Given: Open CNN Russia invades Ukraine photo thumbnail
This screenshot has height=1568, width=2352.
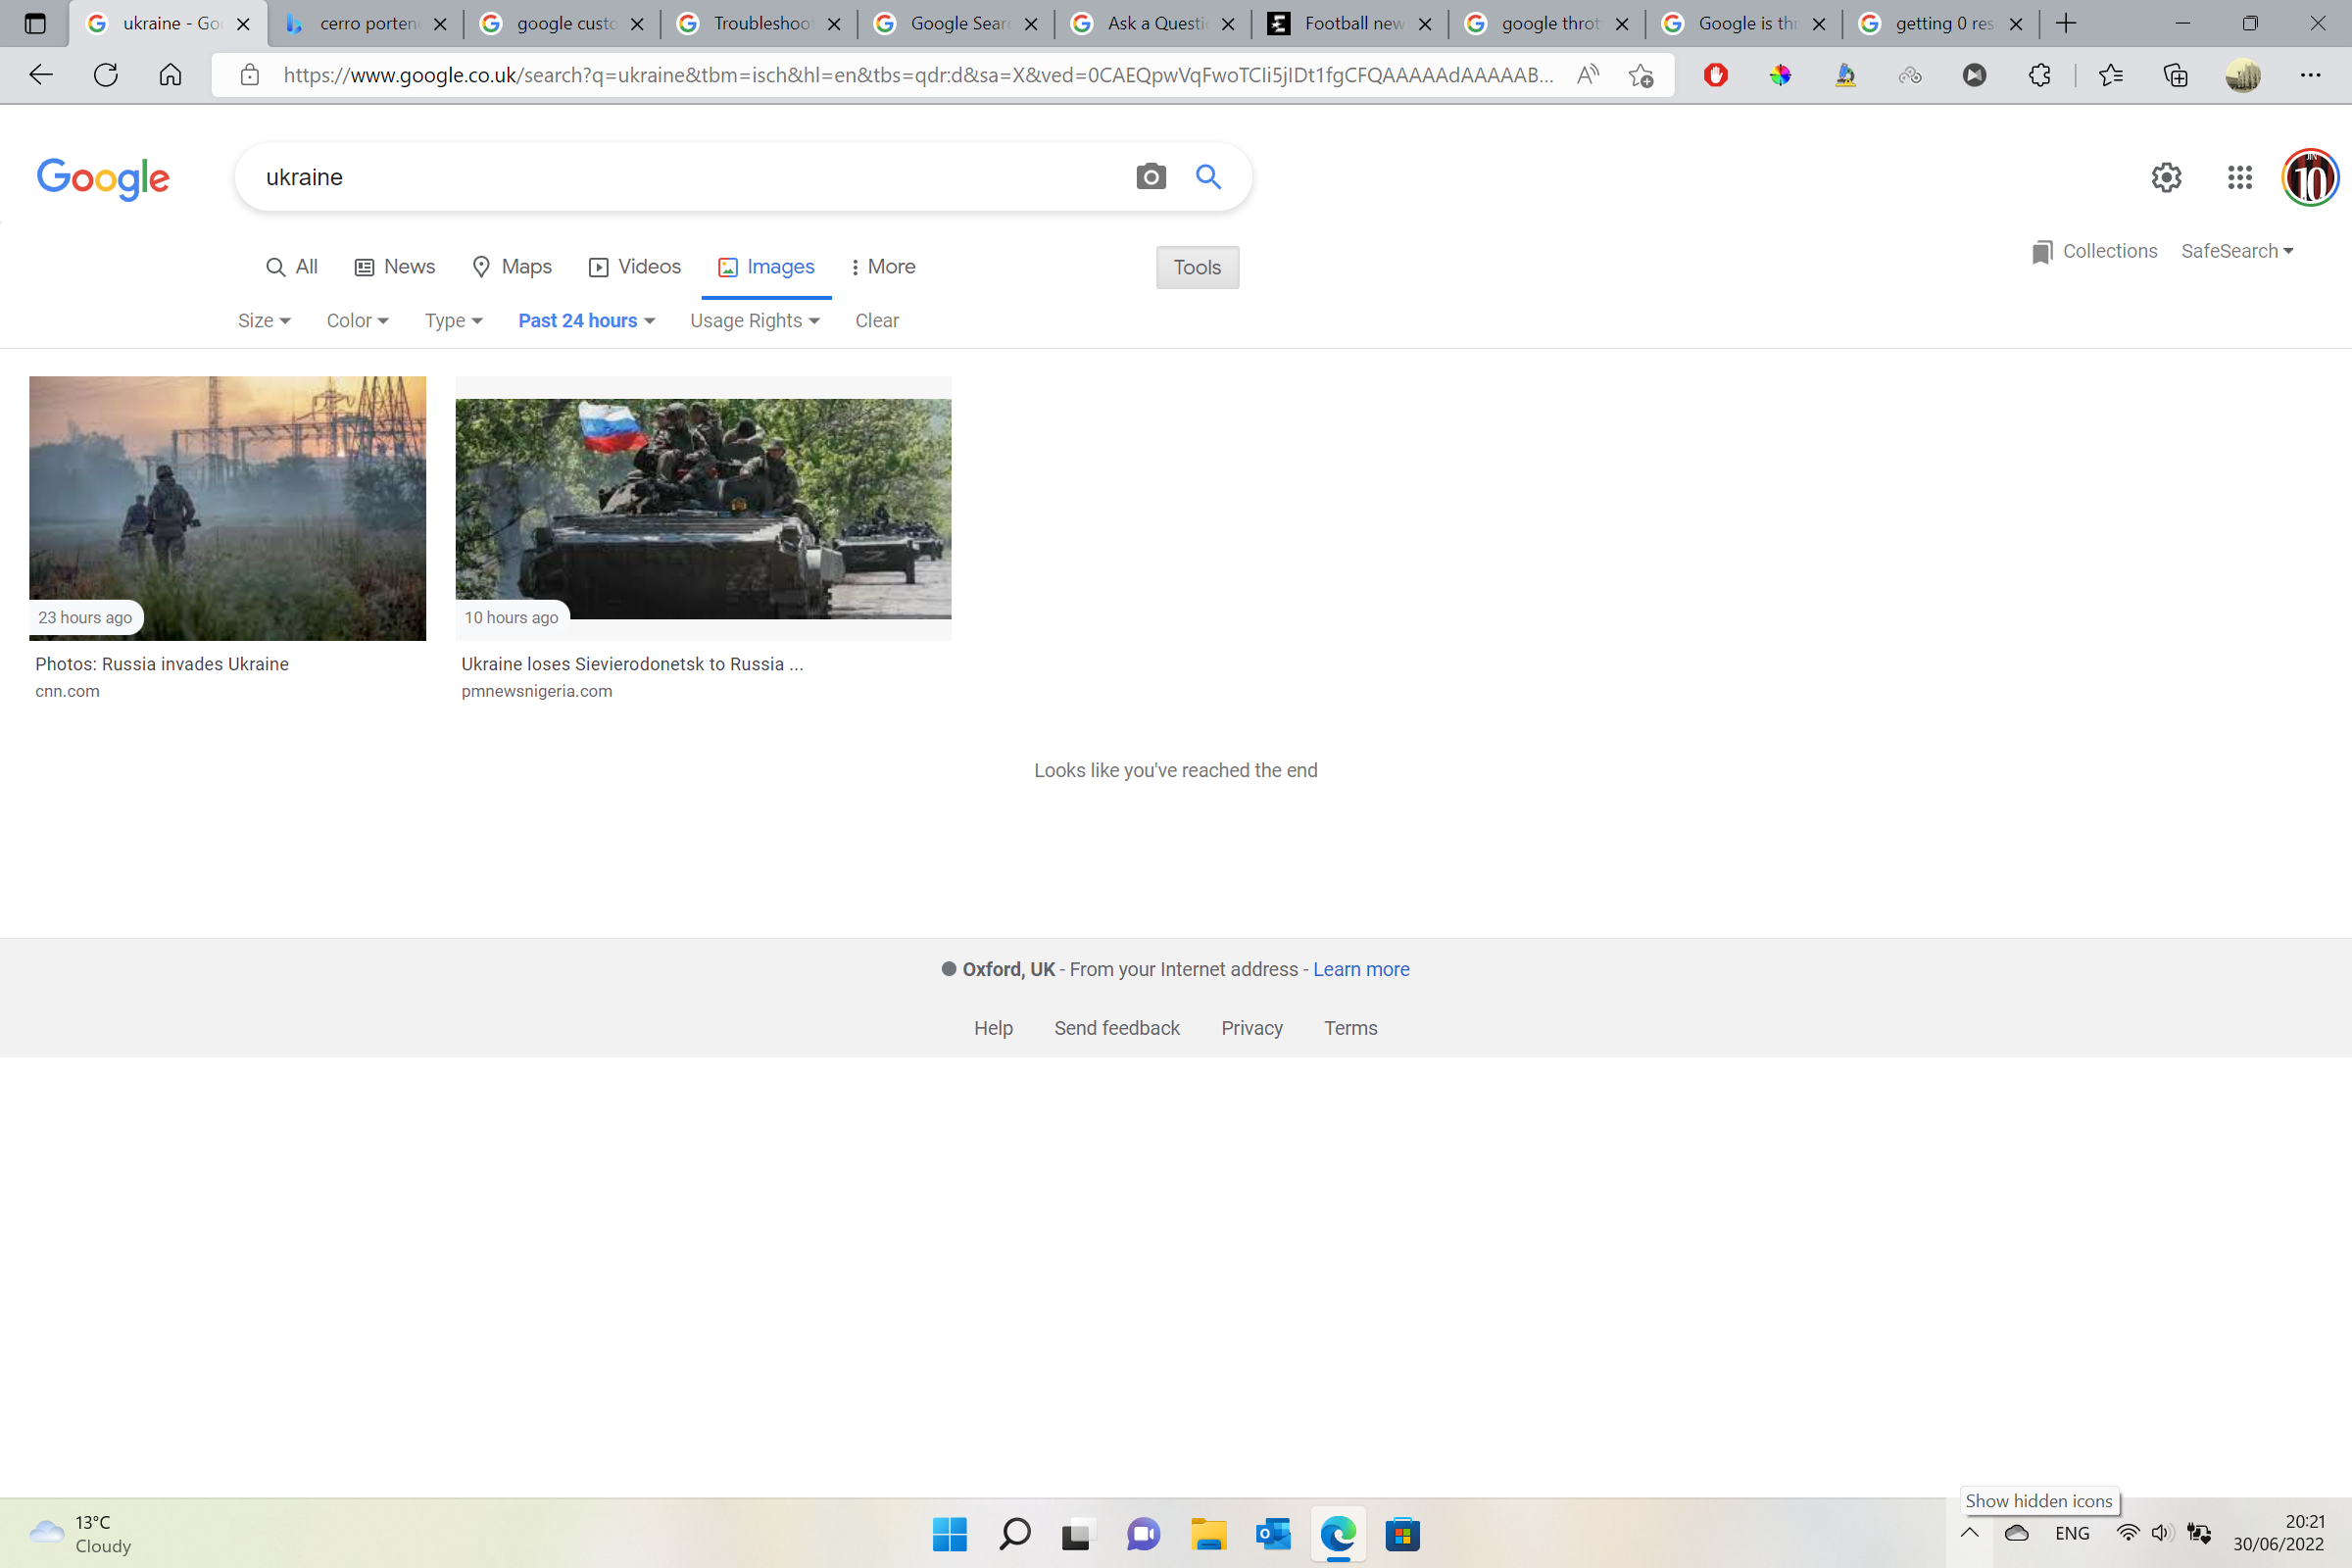Looking at the screenshot, I should [x=227, y=508].
